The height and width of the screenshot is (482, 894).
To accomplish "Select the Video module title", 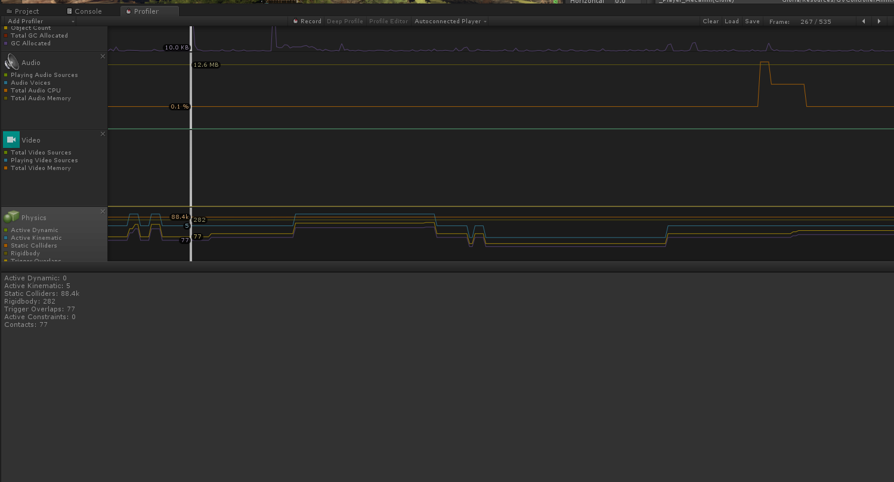I will point(31,140).
